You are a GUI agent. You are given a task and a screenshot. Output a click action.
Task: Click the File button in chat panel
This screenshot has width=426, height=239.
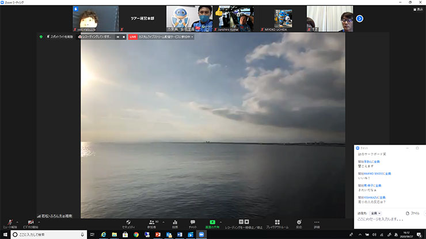pyautogui.click(x=413, y=213)
